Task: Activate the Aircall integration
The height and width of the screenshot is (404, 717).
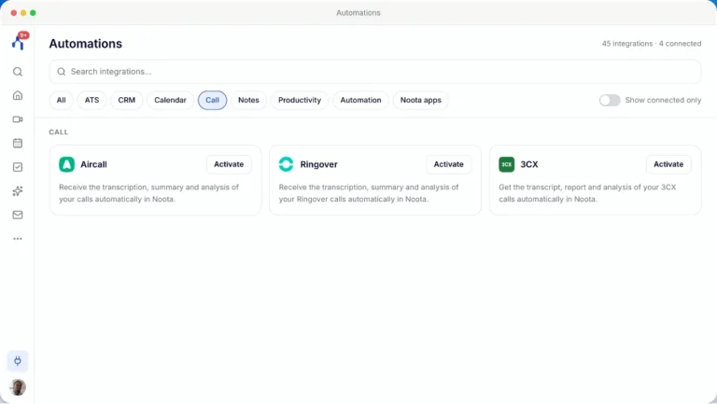Action: coord(229,164)
